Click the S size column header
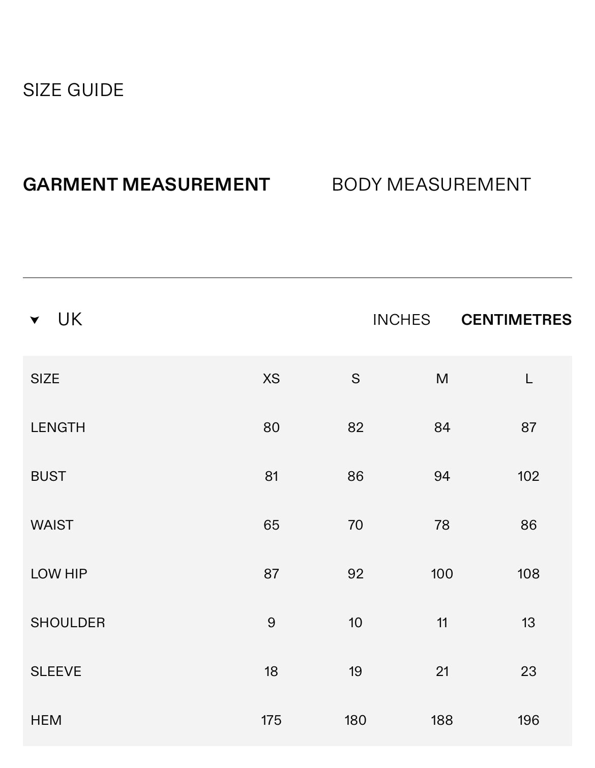Image resolution: width=595 pixels, height=768 pixels. tap(355, 379)
